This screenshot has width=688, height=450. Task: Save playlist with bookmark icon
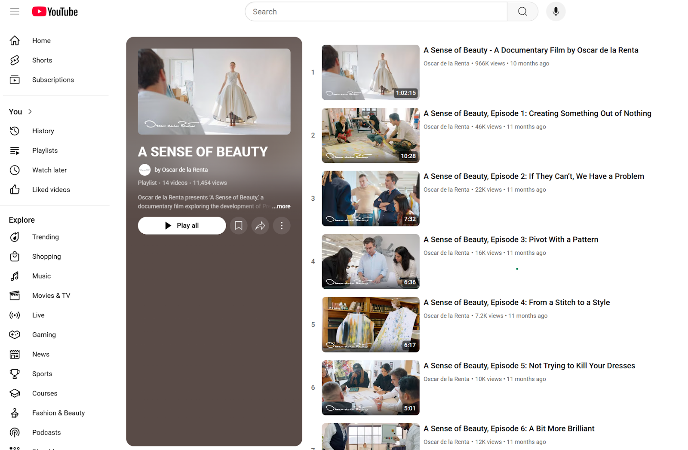pyautogui.click(x=239, y=225)
